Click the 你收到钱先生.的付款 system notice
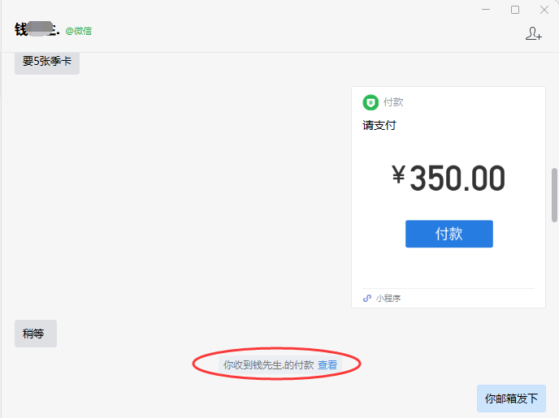559x418 pixels. (x=268, y=365)
